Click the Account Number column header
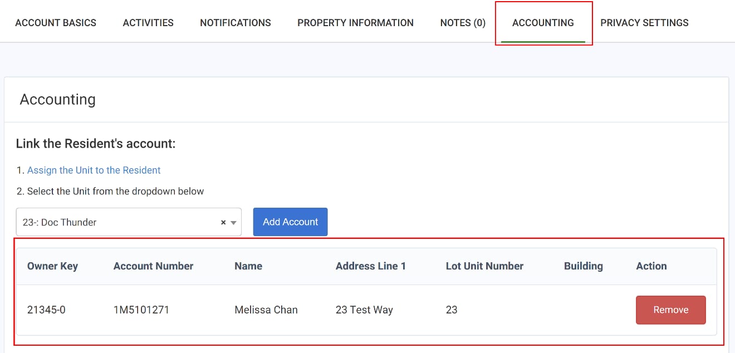 (153, 266)
